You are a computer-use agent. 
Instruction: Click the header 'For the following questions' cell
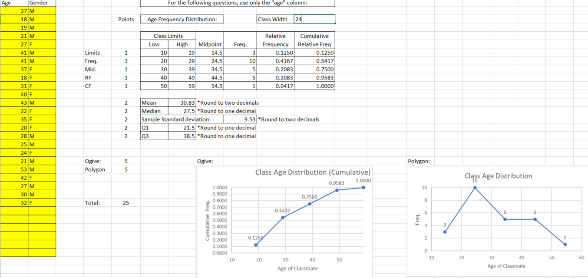click(238, 3)
